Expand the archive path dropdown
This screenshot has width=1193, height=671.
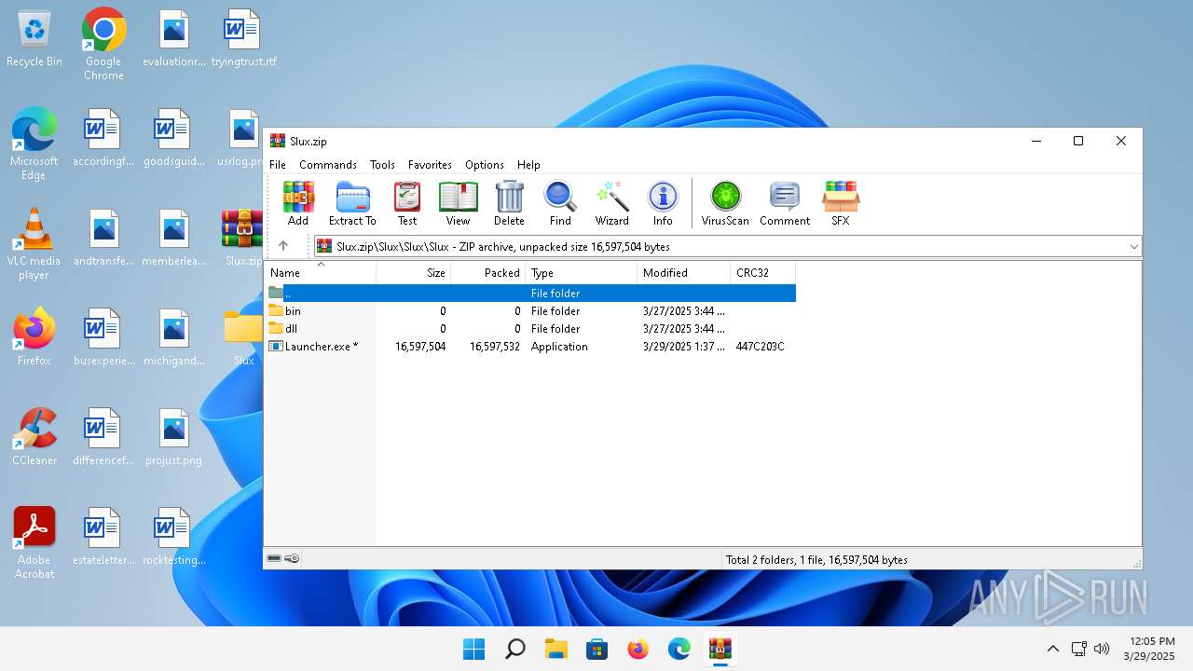click(1133, 247)
